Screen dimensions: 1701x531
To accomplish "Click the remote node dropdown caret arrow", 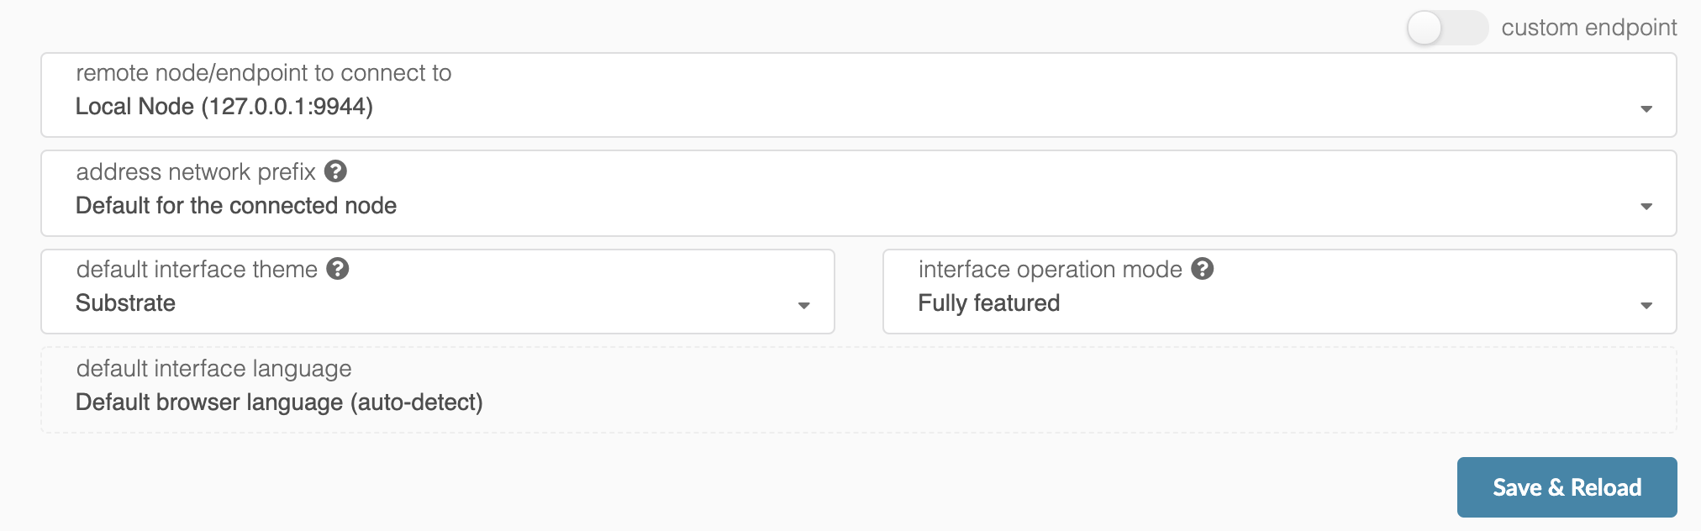I will [x=1646, y=109].
